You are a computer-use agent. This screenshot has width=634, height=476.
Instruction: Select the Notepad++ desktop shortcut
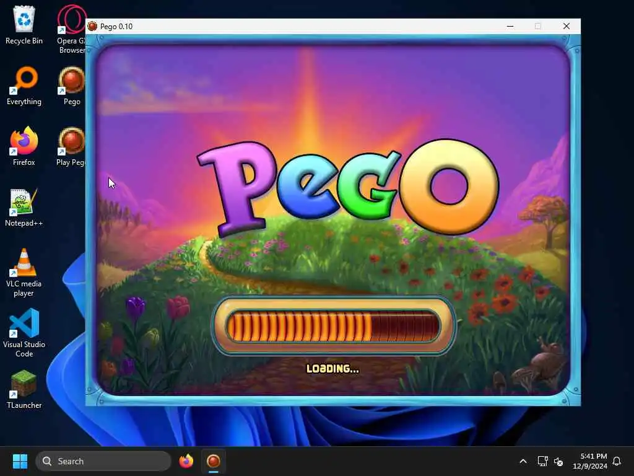[x=24, y=207]
